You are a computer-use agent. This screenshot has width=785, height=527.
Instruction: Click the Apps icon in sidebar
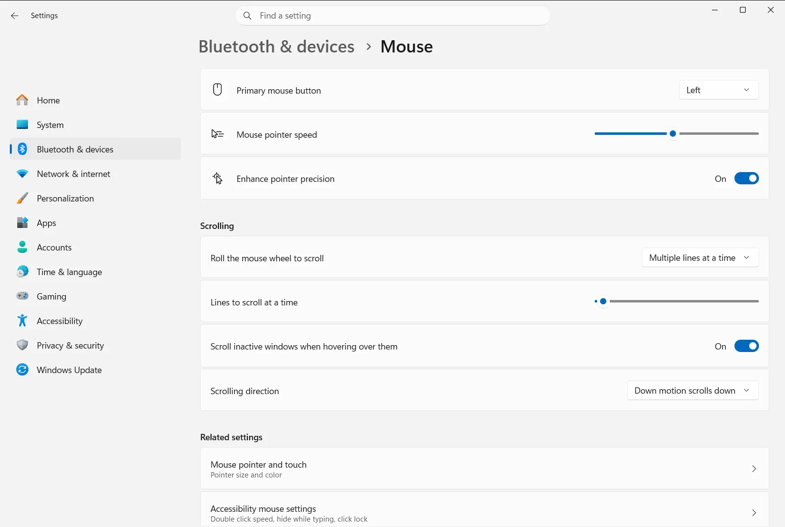(x=22, y=223)
